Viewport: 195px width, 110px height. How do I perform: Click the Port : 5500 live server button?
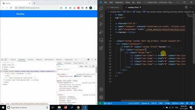point(178,103)
